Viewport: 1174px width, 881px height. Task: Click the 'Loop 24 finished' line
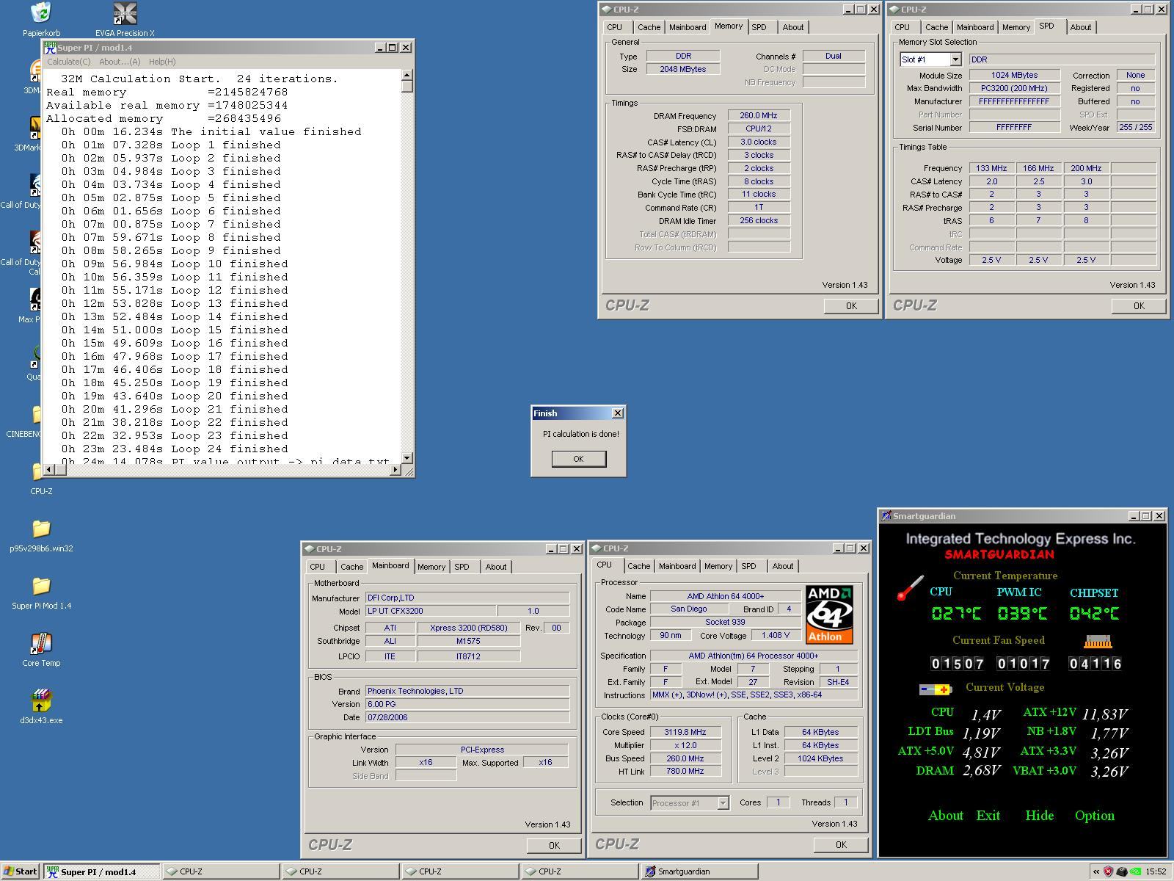click(230, 449)
